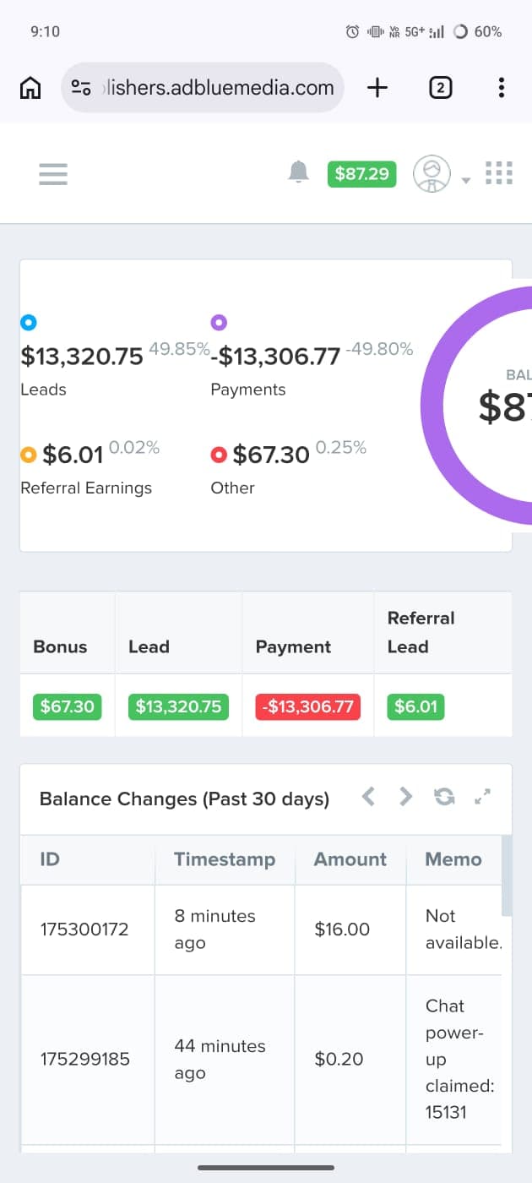Sort by the Amount column header
The image size is (532, 1183).
click(x=350, y=859)
